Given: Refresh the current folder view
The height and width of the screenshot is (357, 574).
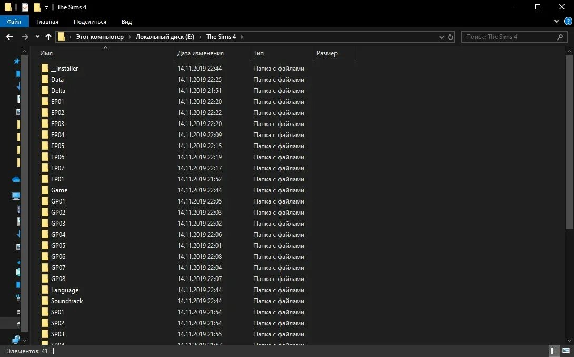Looking at the screenshot, I should 451,37.
